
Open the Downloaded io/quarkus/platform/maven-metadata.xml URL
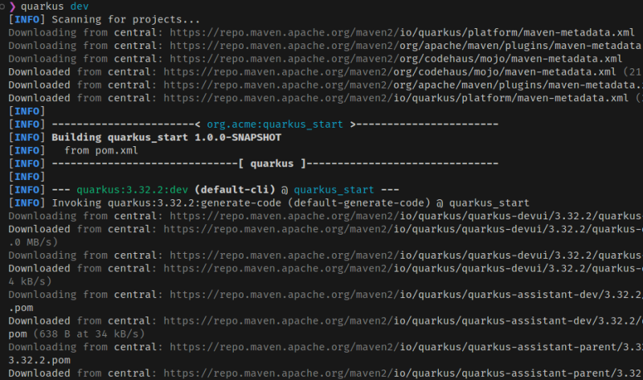(x=396, y=98)
